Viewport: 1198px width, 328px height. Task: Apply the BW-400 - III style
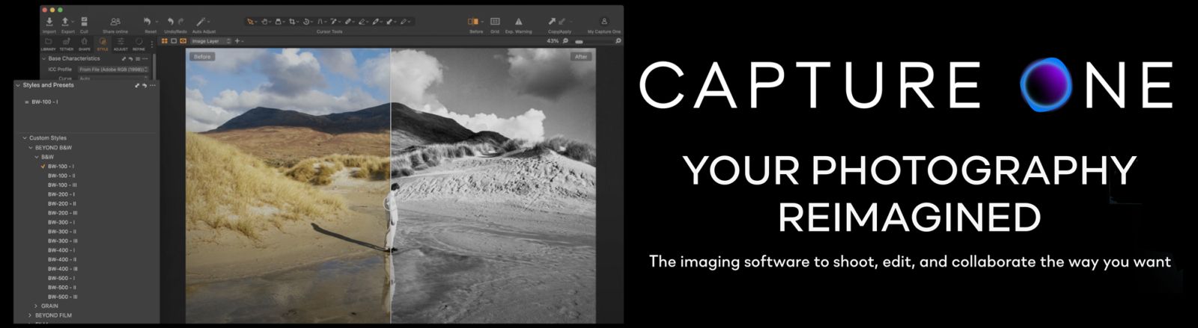pos(63,269)
